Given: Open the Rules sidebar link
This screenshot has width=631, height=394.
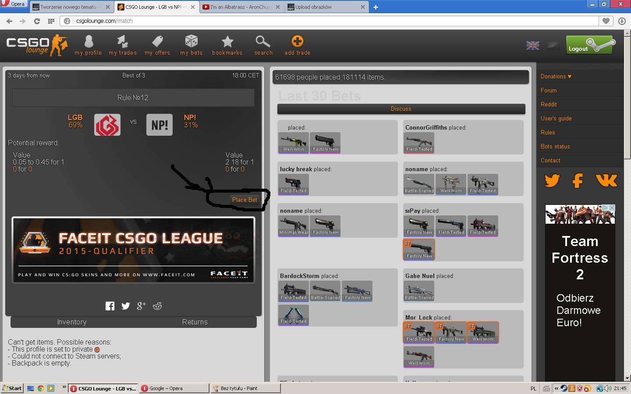Looking at the screenshot, I should pyautogui.click(x=548, y=133).
